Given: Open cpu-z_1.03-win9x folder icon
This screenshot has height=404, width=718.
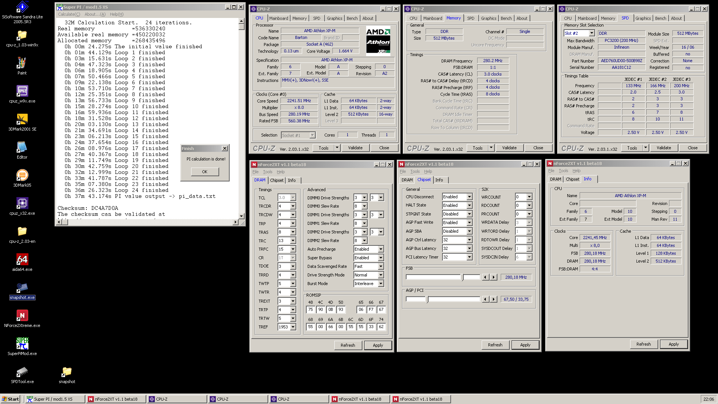Looking at the screenshot, I should tap(22, 39).
